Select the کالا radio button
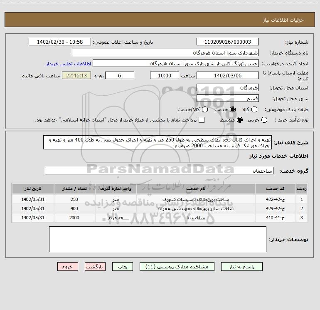This screenshot has width=320, height=310. pos(254,109)
